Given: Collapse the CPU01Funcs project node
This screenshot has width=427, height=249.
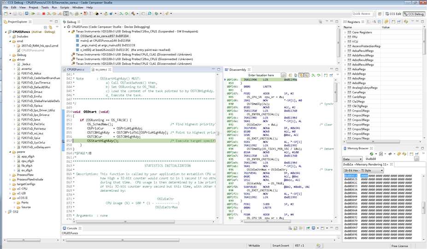Looking at the screenshot, I should click(6, 32).
